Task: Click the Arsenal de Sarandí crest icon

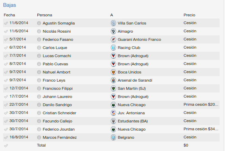Action: (x=113, y=80)
